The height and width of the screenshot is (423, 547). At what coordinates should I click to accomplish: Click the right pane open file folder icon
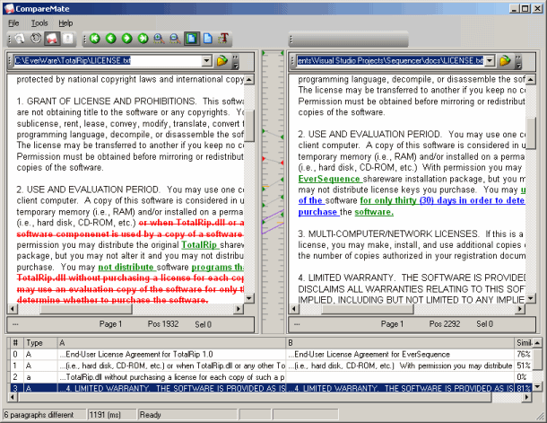click(x=505, y=61)
